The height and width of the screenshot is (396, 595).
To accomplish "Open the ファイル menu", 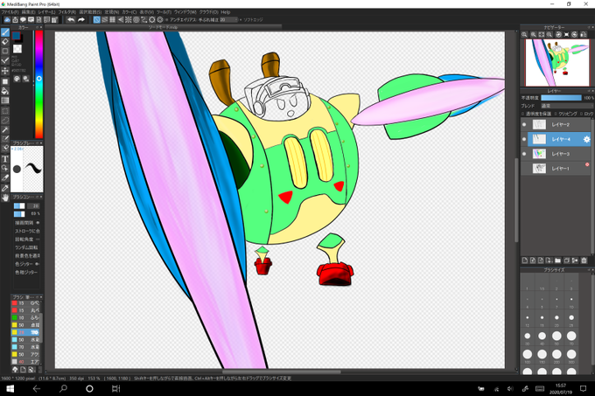I will point(10,12).
